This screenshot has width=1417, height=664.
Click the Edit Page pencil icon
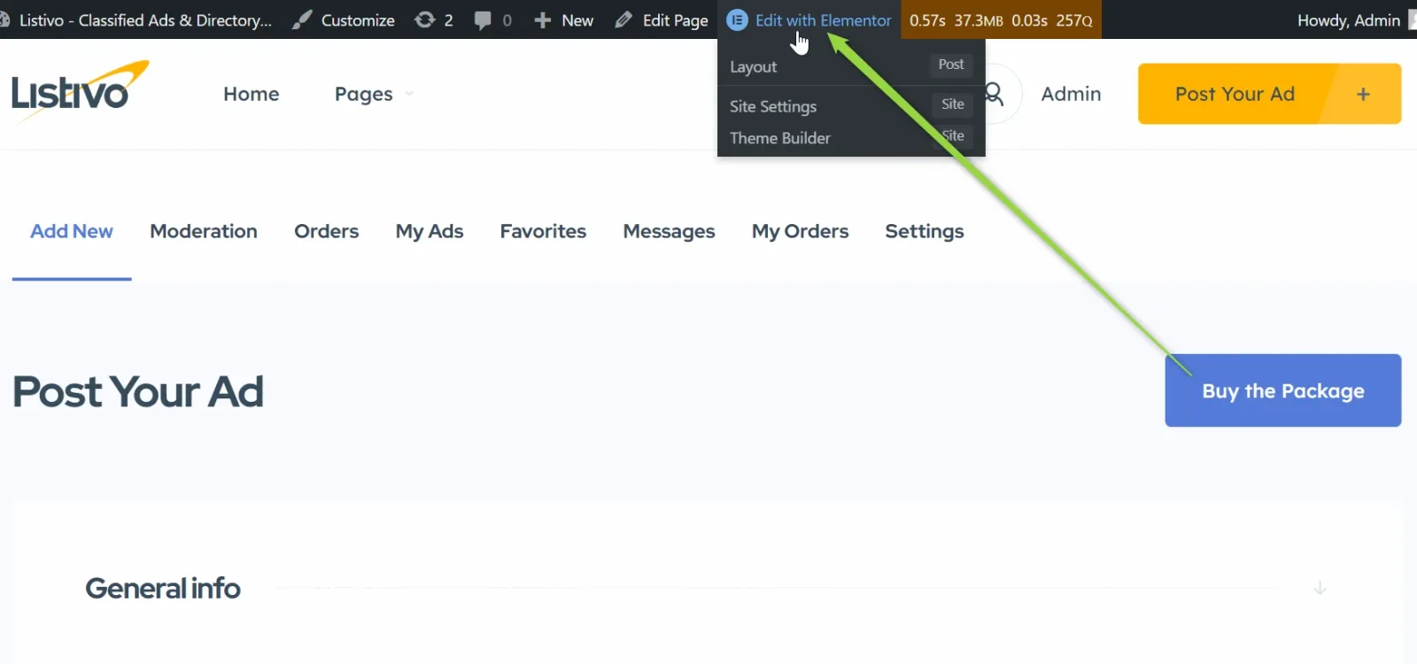623,19
